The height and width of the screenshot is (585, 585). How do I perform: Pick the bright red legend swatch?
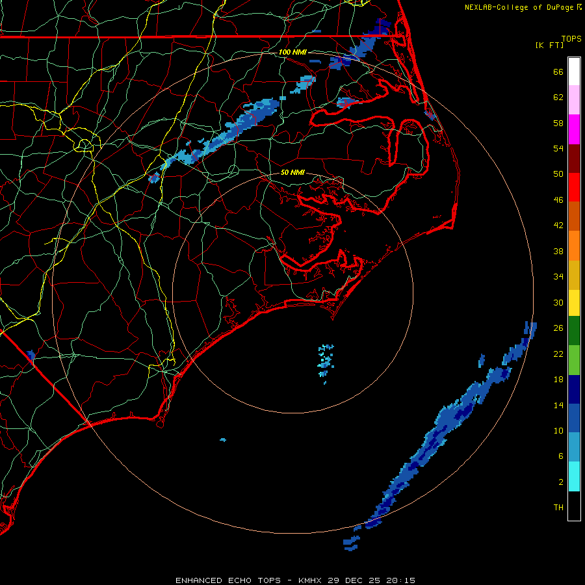pos(574,187)
